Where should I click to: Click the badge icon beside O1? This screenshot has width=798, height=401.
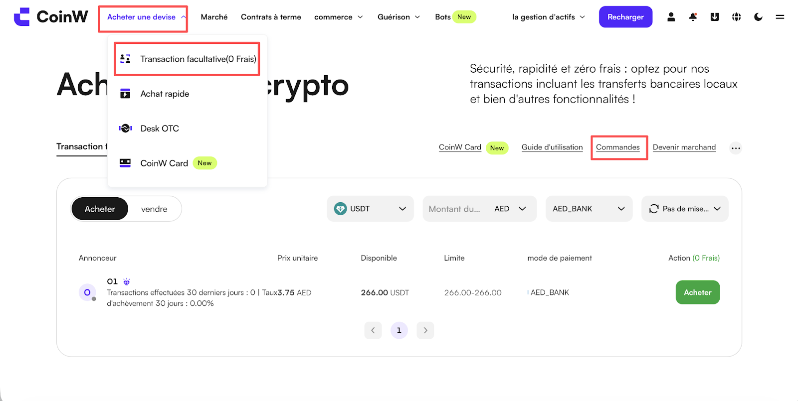(127, 281)
